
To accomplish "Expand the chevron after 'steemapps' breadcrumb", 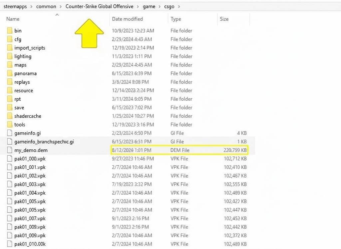I will pyautogui.click(x=32, y=6).
